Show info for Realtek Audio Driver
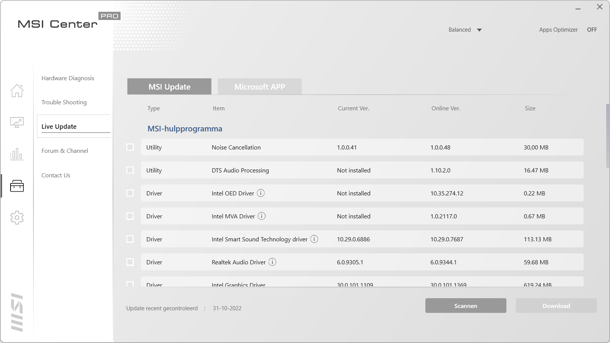 [x=272, y=262]
